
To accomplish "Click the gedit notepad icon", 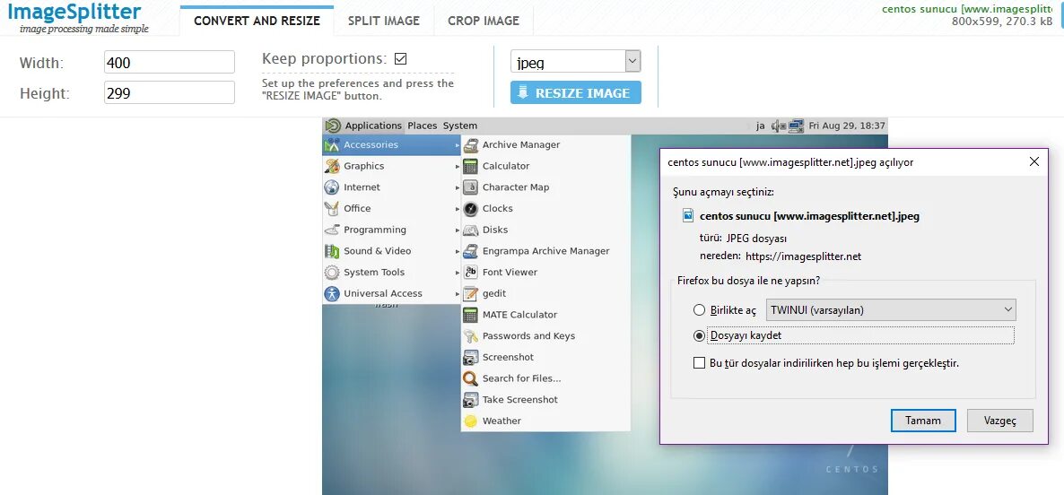I will 471,293.
